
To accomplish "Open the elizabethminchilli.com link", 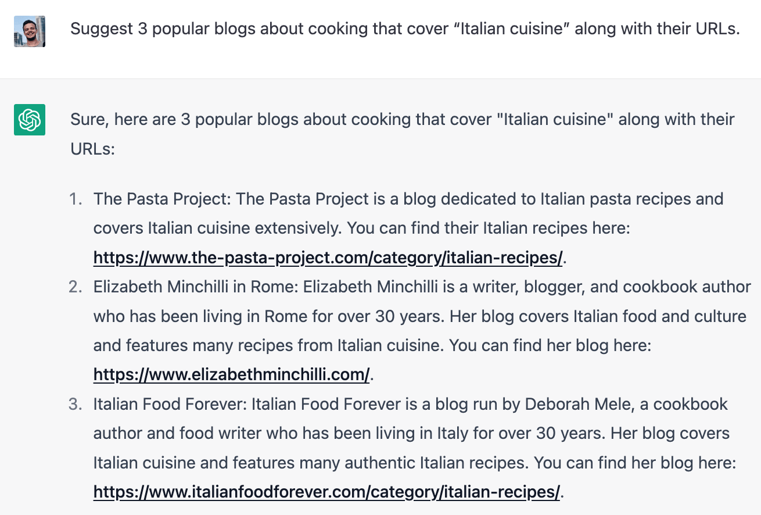I will (x=231, y=375).
